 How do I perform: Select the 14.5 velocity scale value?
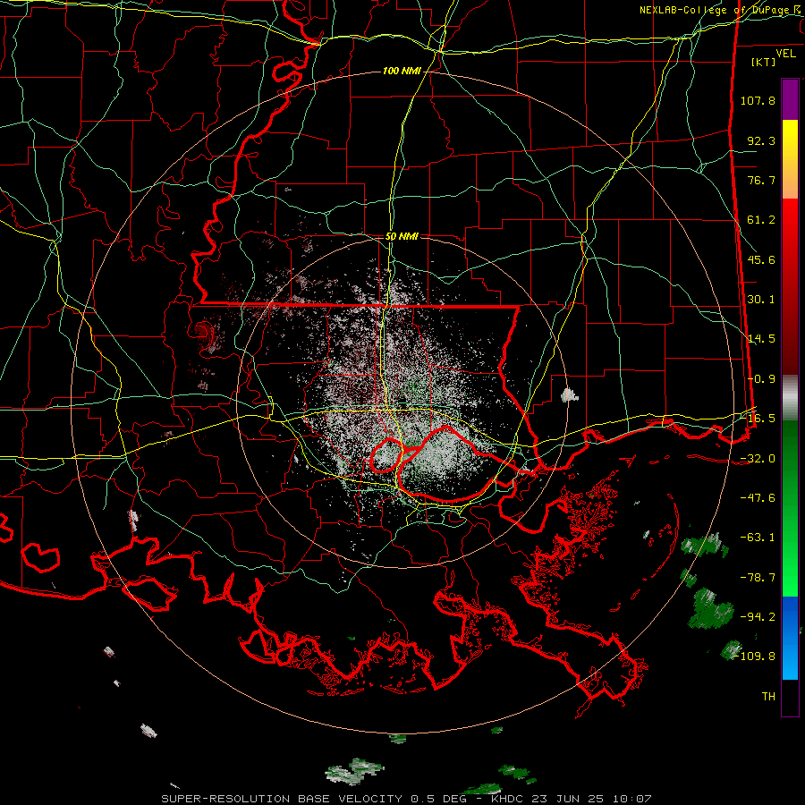click(761, 339)
